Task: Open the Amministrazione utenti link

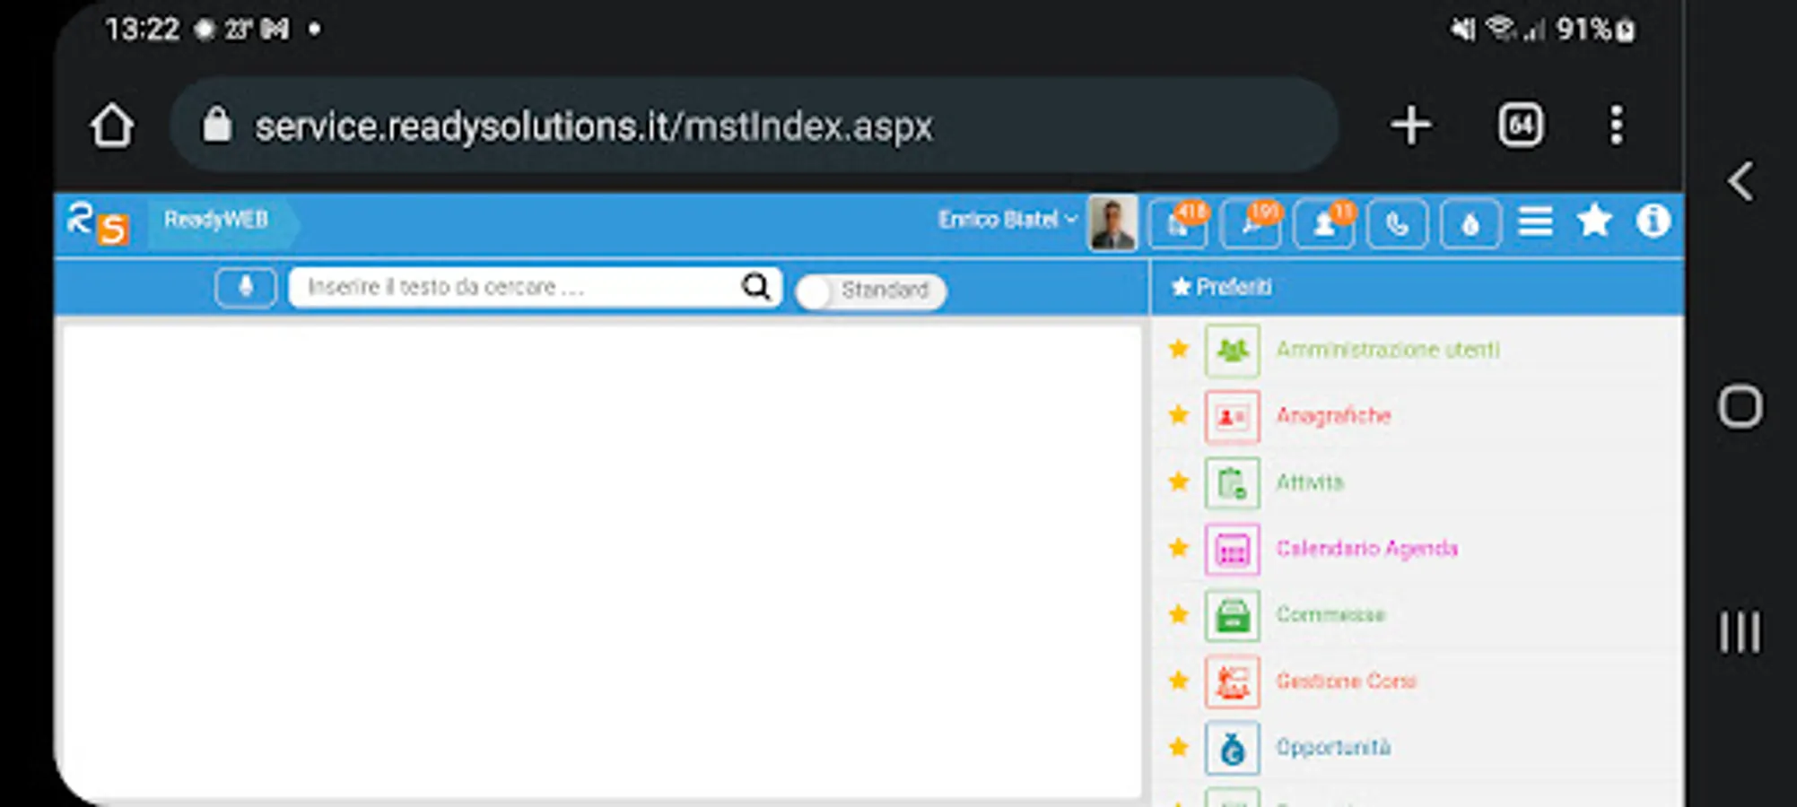Action: pyautogui.click(x=1388, y=350)
